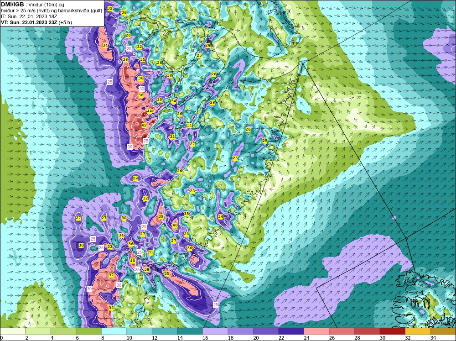The width and height of the screenshot is (456, 341).
Task: Click legend swatch between 2 and 4
Action: [x=38, y=331]
